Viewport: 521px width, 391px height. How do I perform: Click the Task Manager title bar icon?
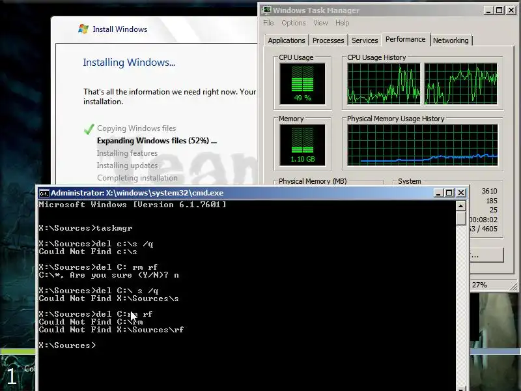(266, 10)
